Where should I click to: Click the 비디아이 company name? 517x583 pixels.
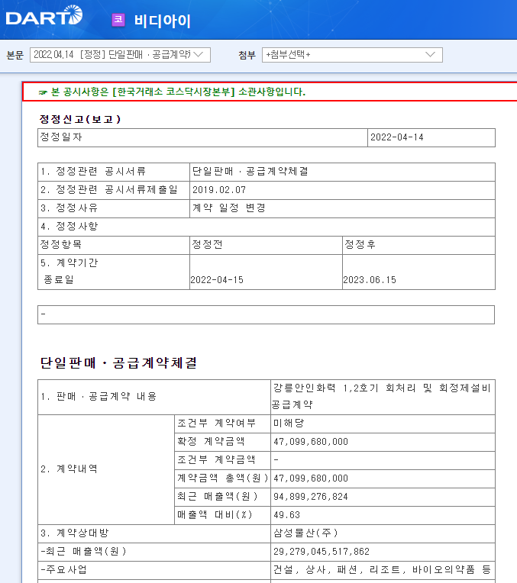tap(163, 21)
